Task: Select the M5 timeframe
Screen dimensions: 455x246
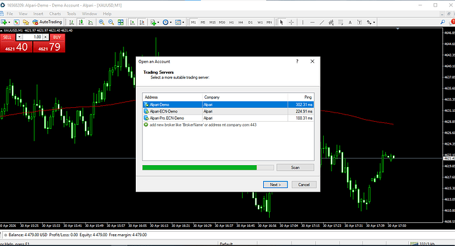Action: point(203,22)
